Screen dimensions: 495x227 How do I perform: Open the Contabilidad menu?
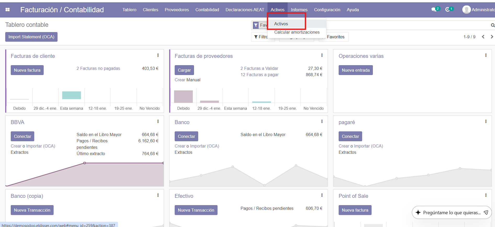click(x=207, y=10)
